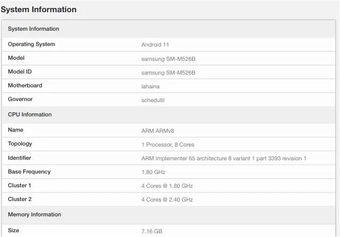
Task: Select the 1 Processor, 8 Cores value
Action: click(x=169, y=144)
